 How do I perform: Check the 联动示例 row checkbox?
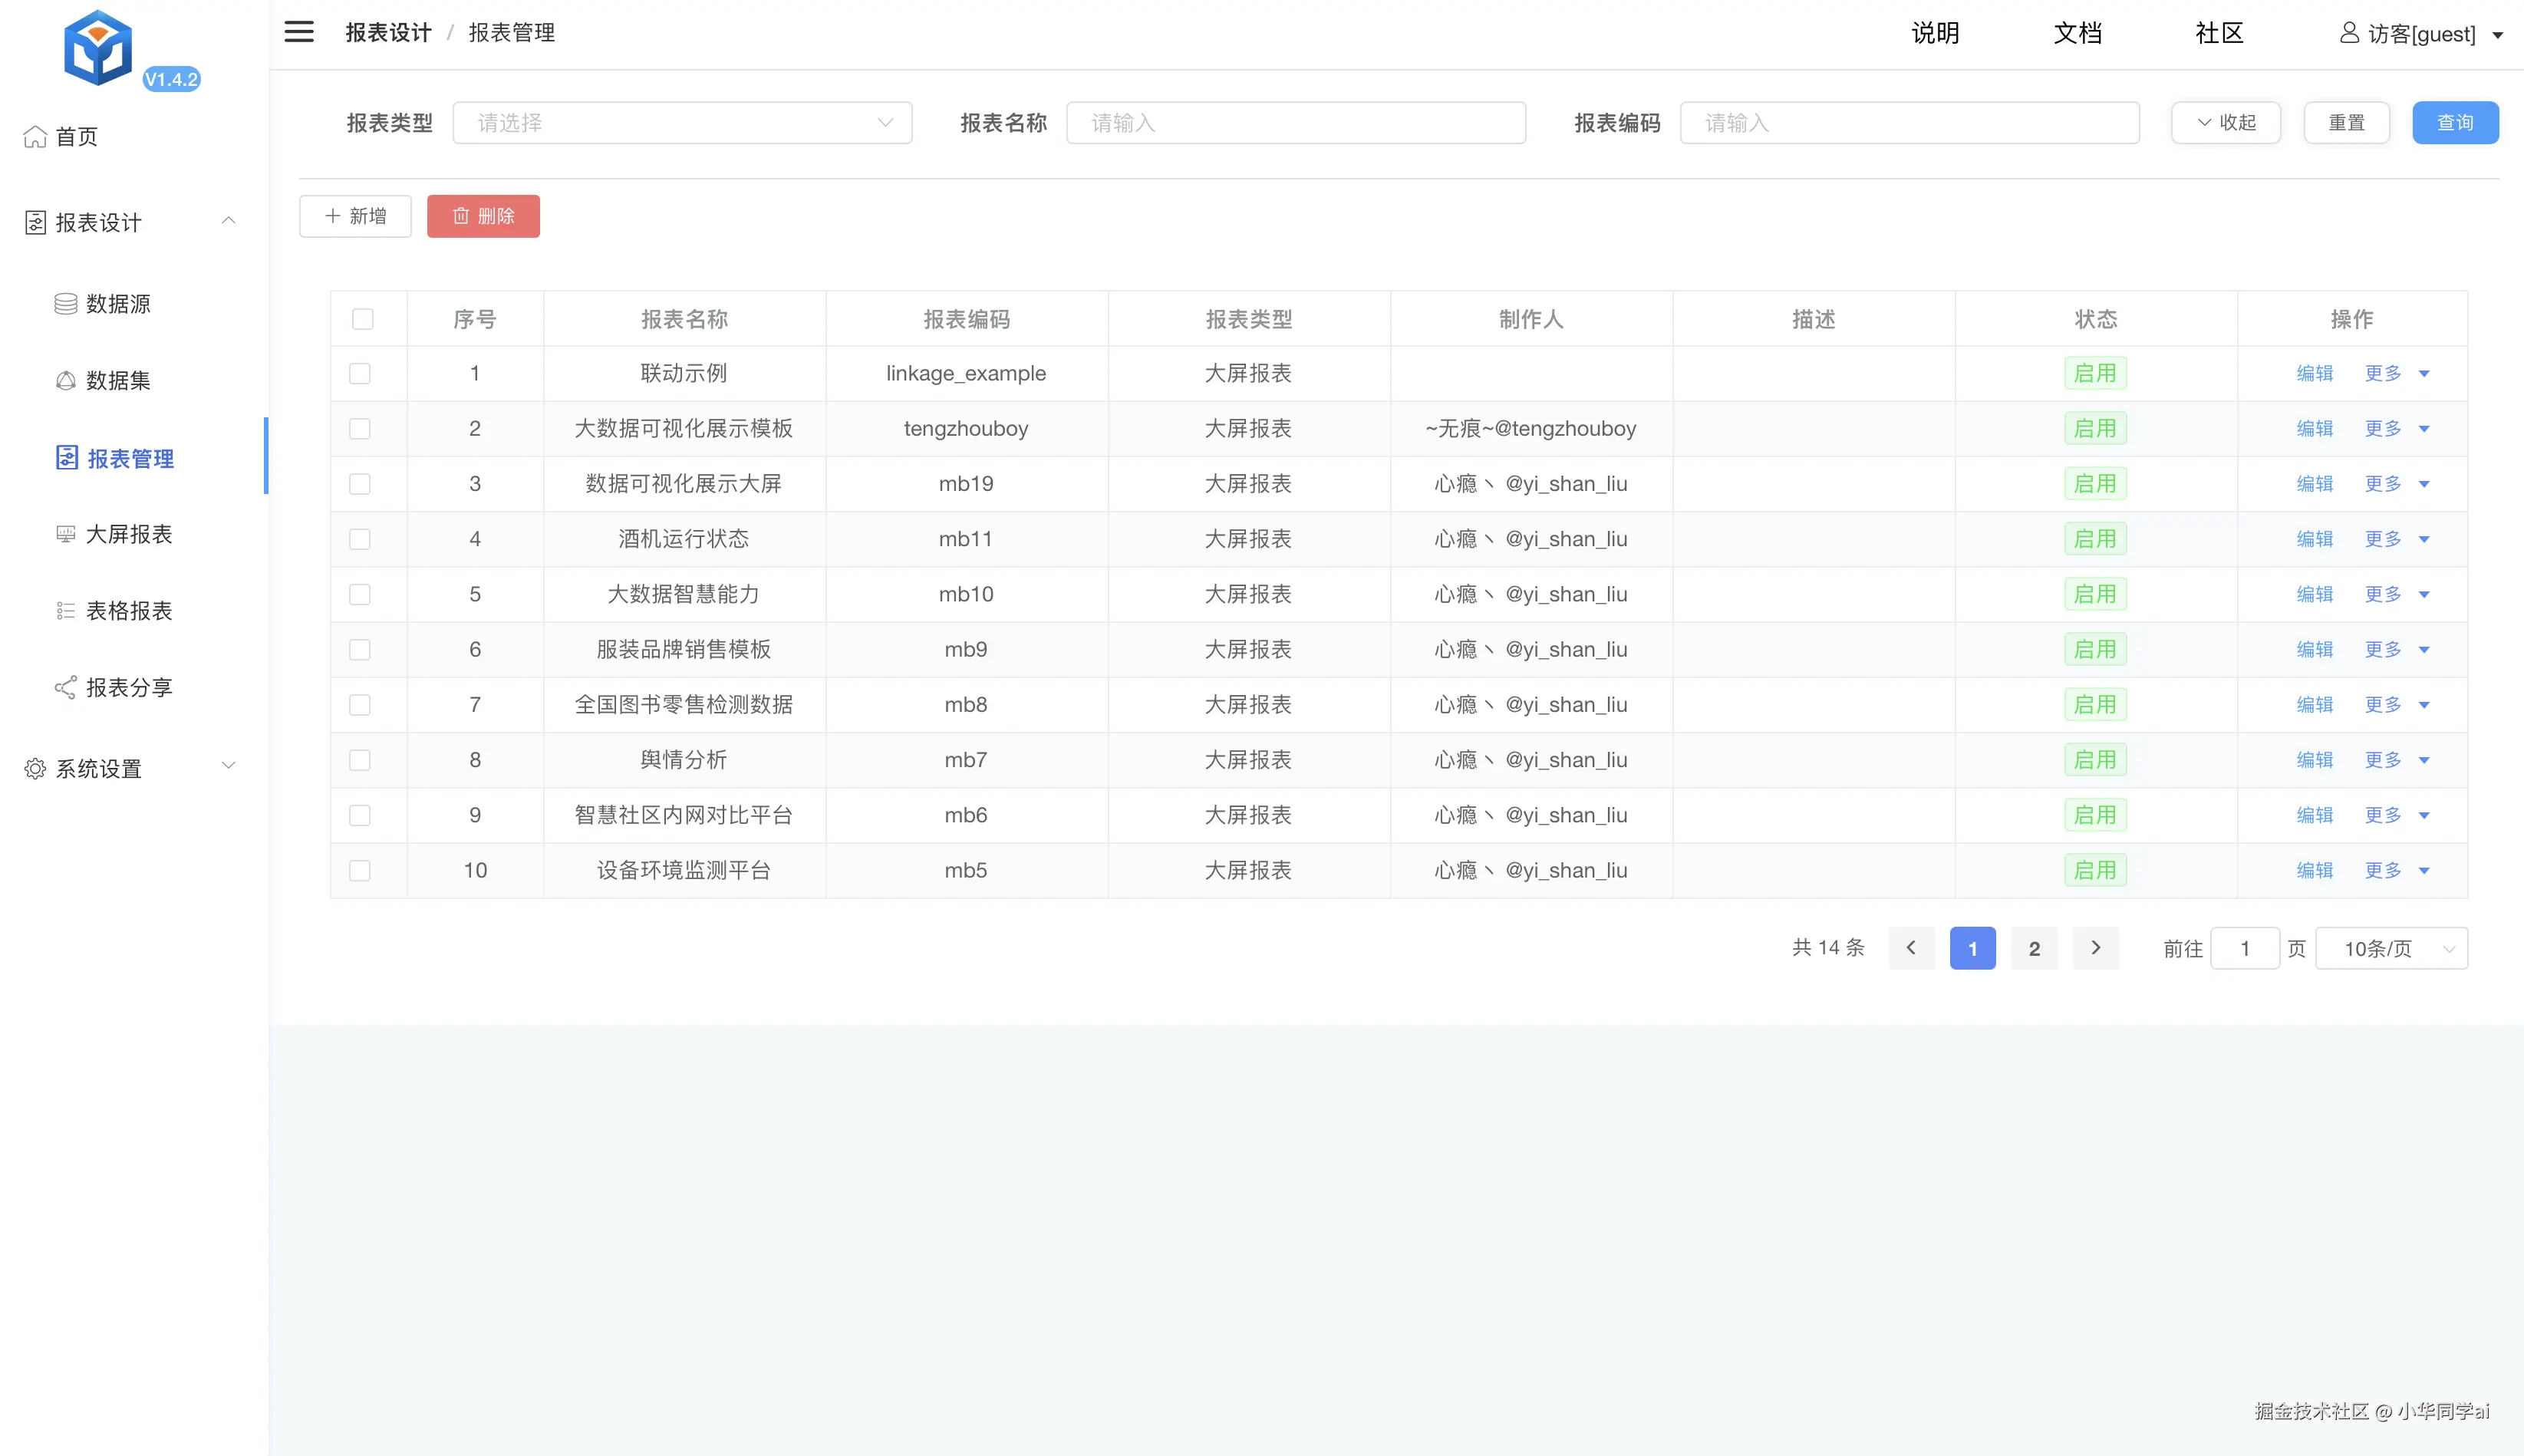360,373
